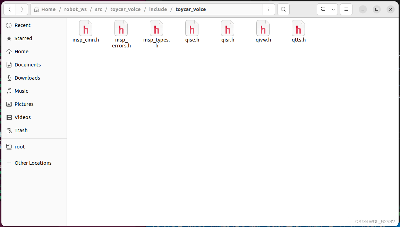Open Downloads in the sidebar
The image size is (400, 227).
point(34,78)
